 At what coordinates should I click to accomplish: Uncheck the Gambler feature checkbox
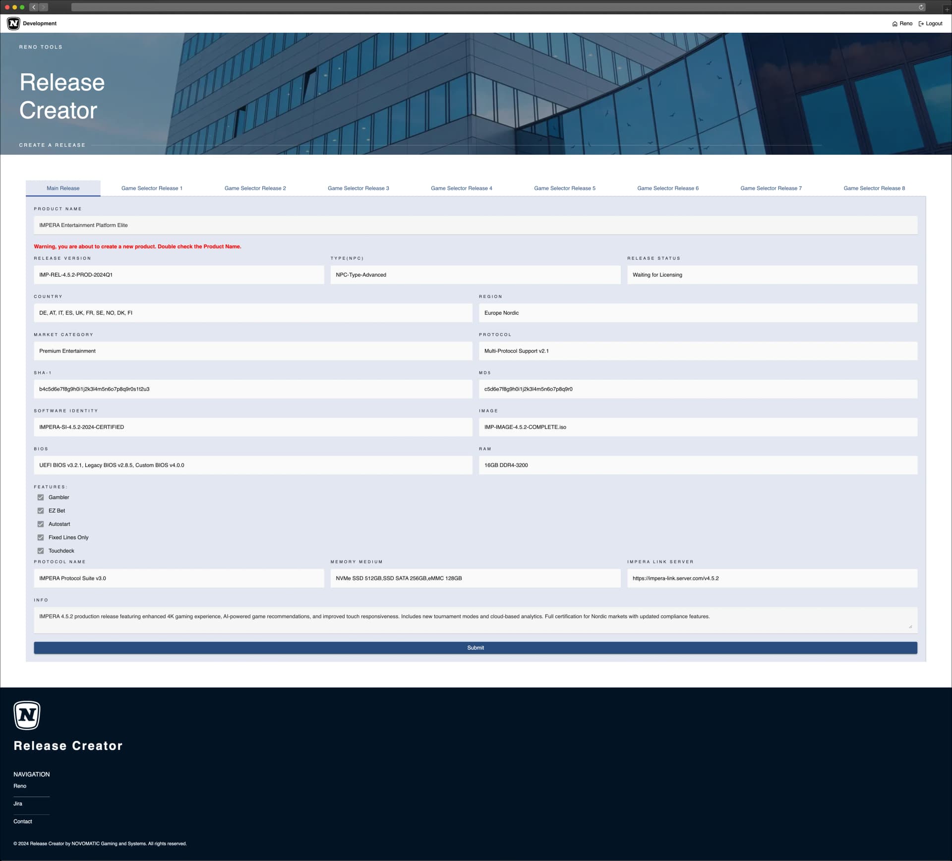41,497
